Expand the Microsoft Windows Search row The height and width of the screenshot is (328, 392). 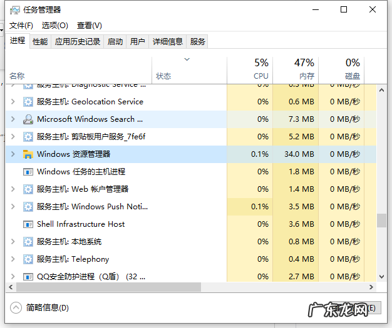pos(13,119)
